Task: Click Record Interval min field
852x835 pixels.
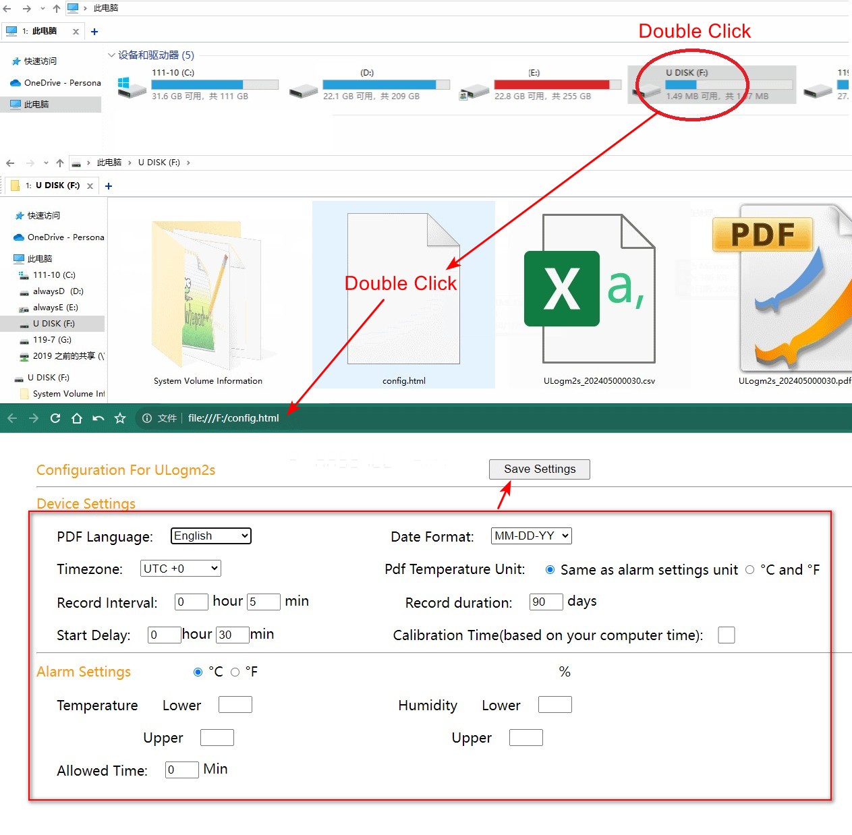Action: tap(264, 602)
